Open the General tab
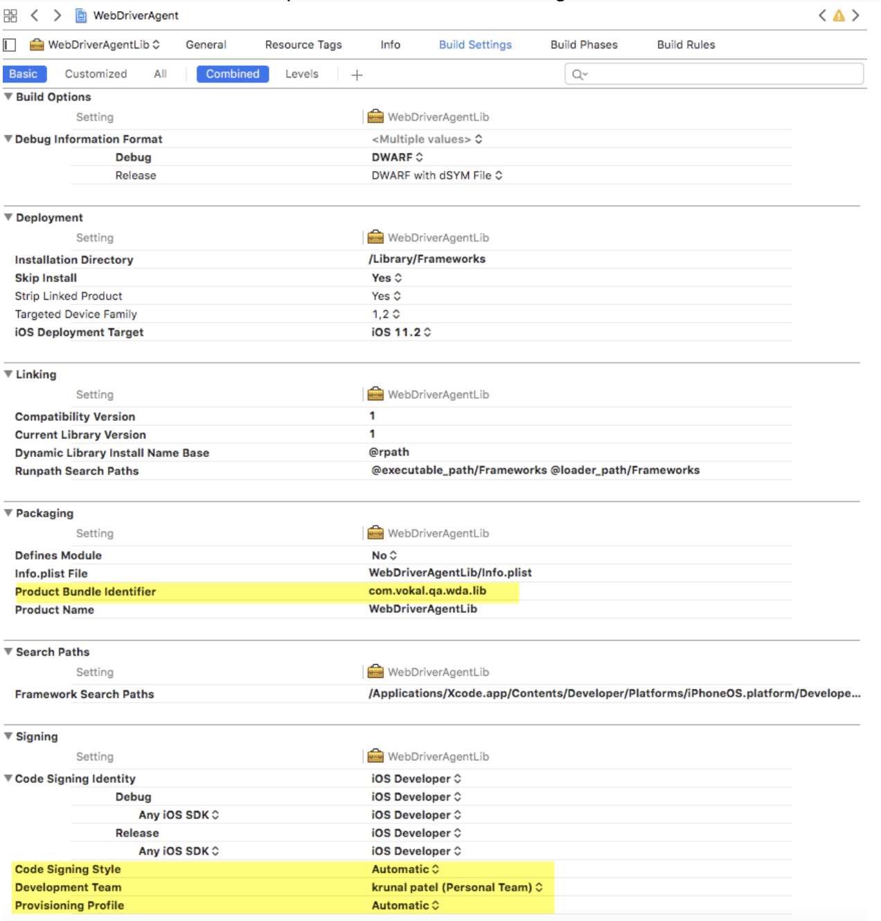881x921 pixels. tap(206, 45)
